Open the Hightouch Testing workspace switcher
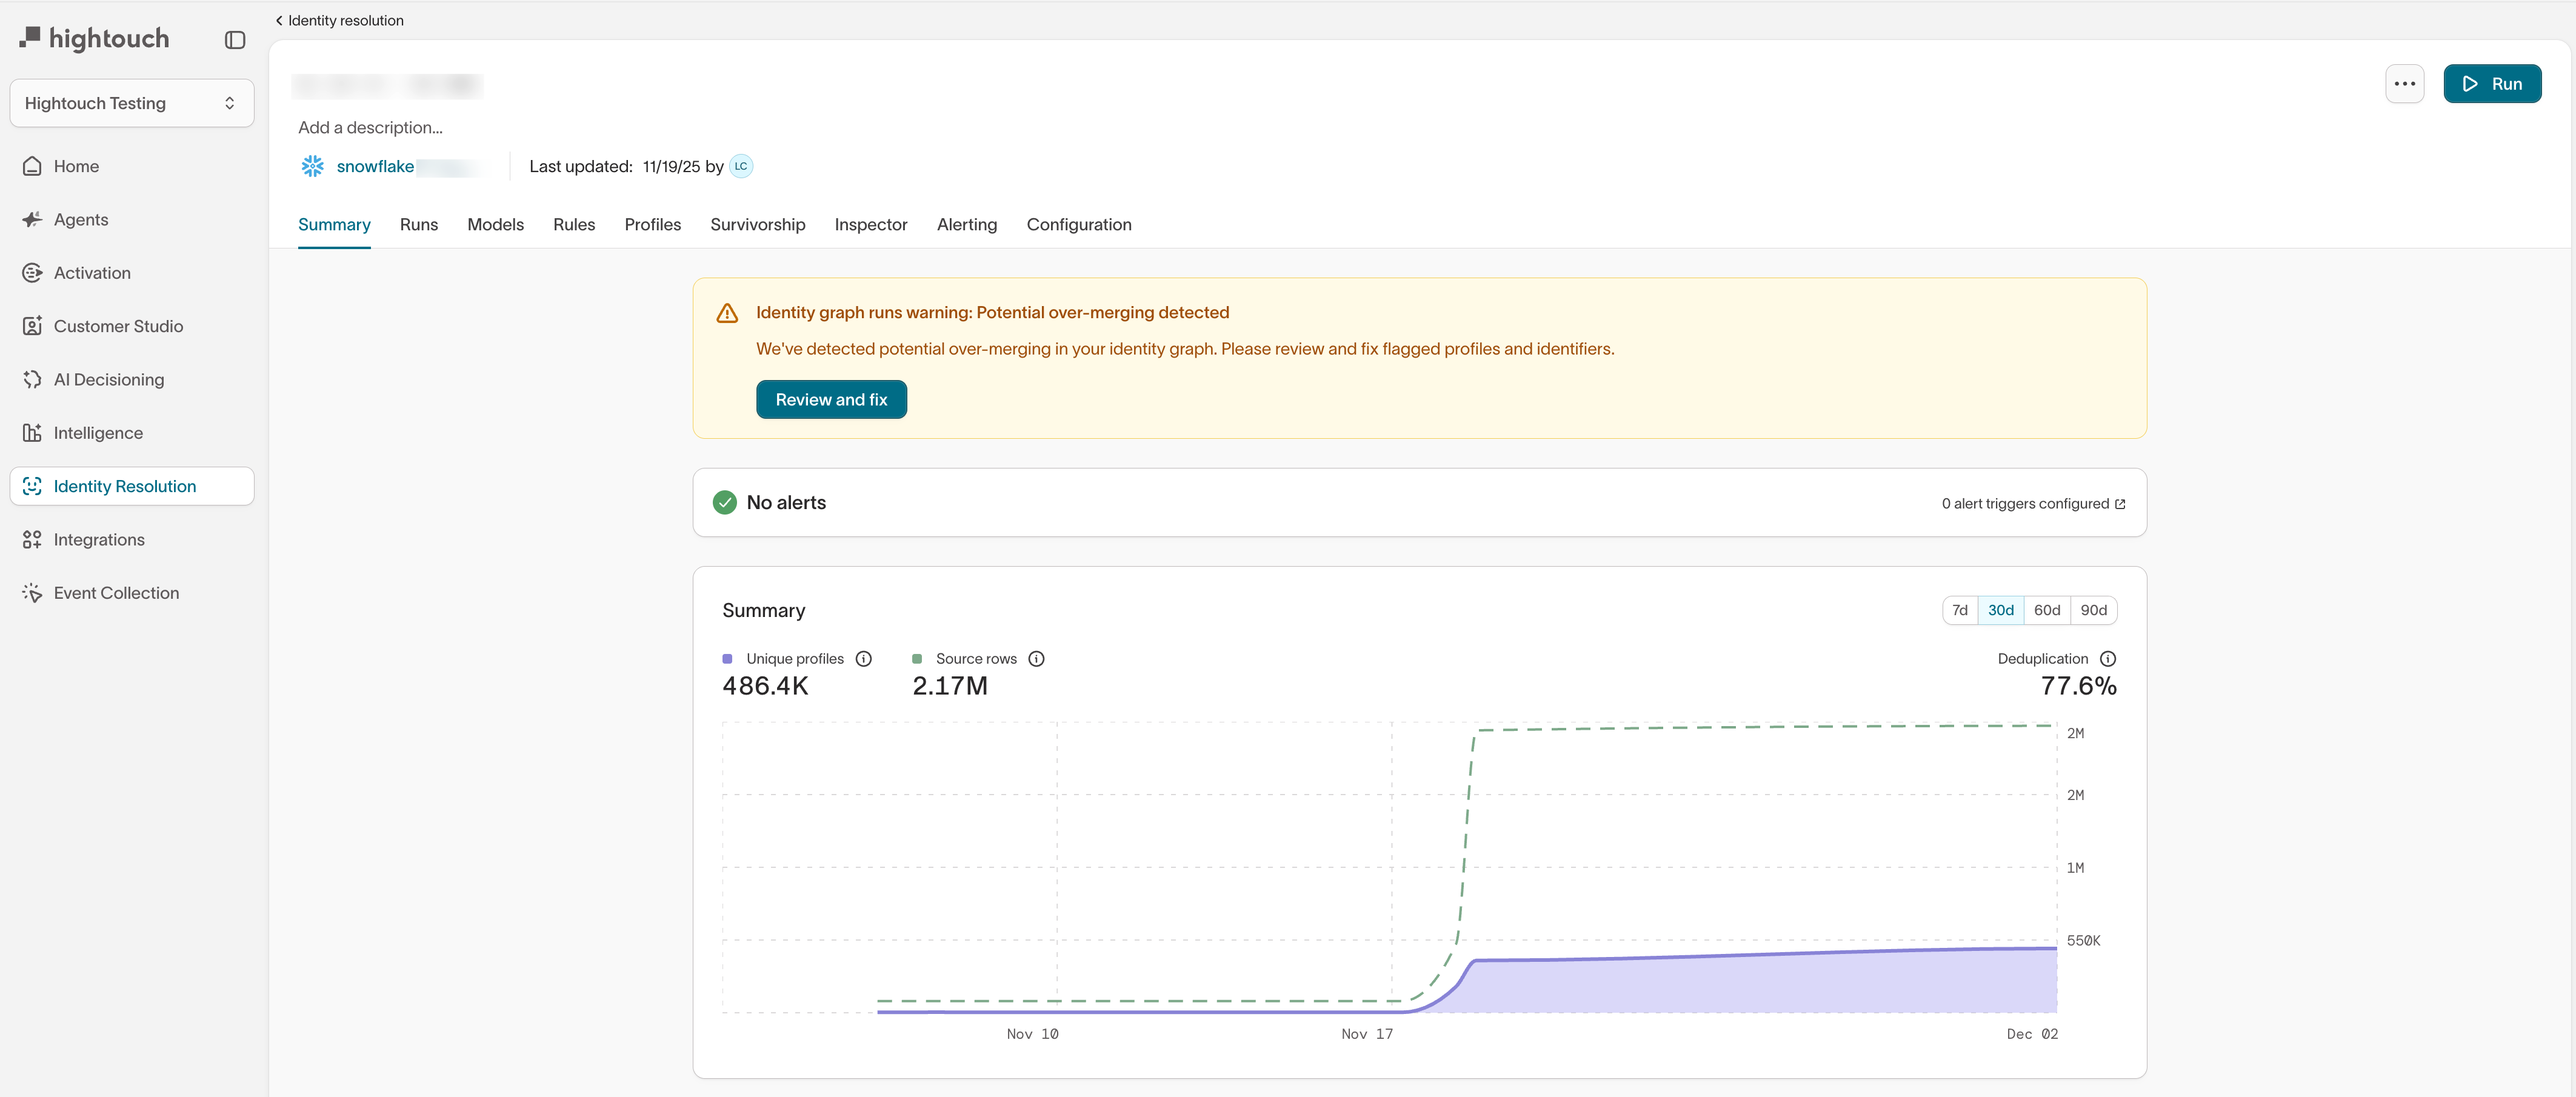2576x1097 pixels. tap(131, 104)
